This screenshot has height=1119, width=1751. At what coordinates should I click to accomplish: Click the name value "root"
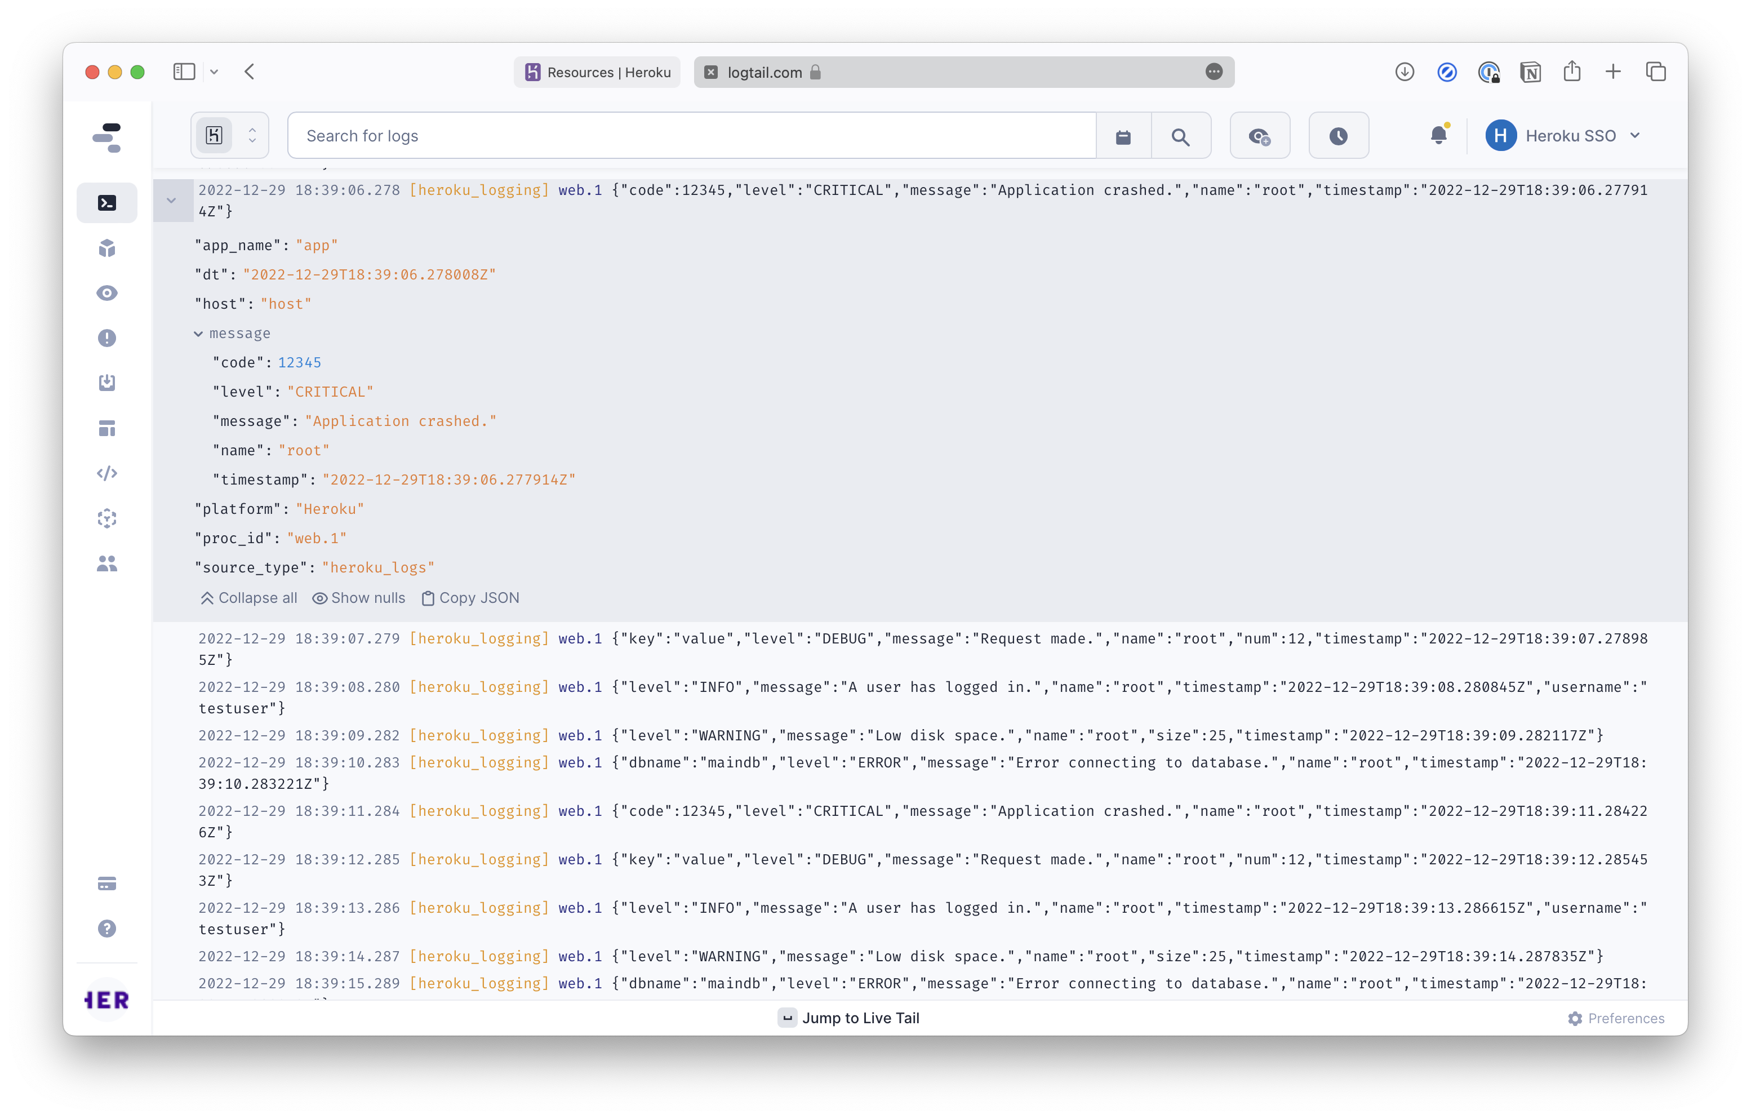point(304,450)
